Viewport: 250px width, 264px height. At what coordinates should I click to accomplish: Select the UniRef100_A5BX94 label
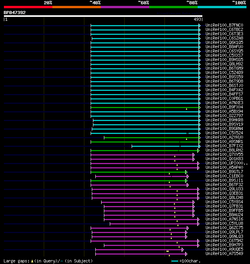224,112
